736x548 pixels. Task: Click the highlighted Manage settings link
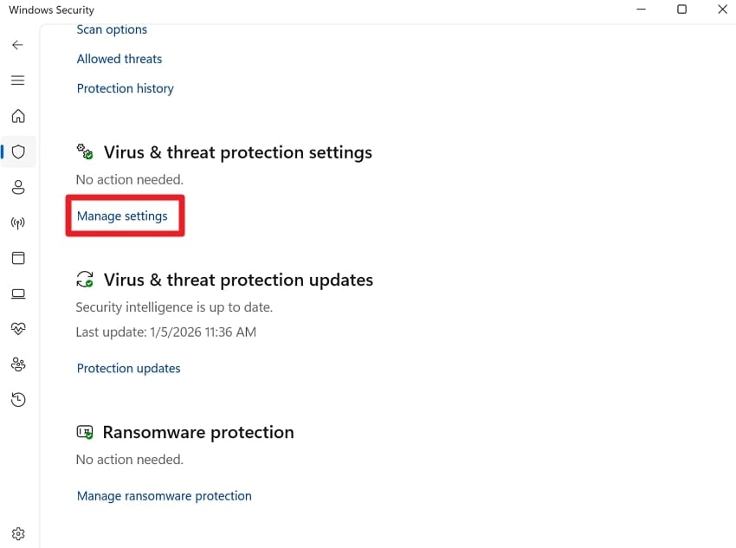(124, 216)
